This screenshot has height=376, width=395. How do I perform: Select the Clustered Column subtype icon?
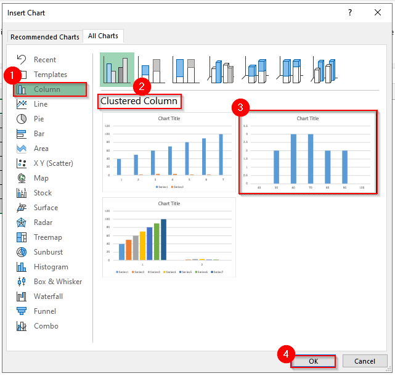[x=117, y=69]
